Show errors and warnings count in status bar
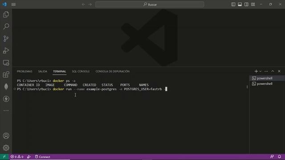The width and height of the screenshot is (285, 160). pyautogui.click(x=17, y=157)
